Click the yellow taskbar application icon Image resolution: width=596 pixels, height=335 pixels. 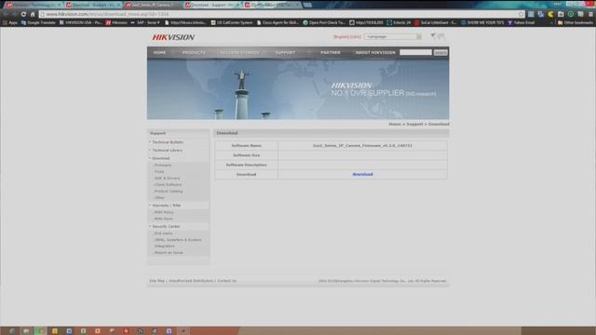click(55, 331)
